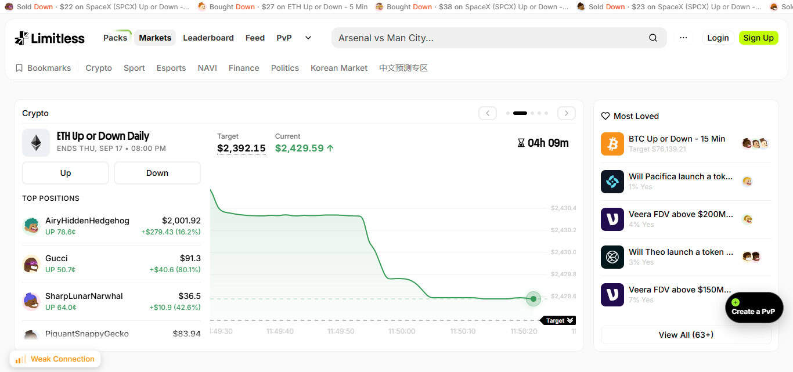This screenshot has width=793, height=372.
Task: Click the Ethereum icon beside ETH Up or Down Daily
Action: [36, 143]
